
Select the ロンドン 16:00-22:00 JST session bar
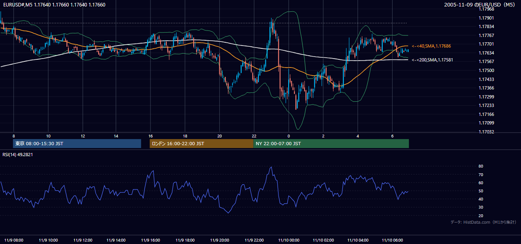coord(201,144)
